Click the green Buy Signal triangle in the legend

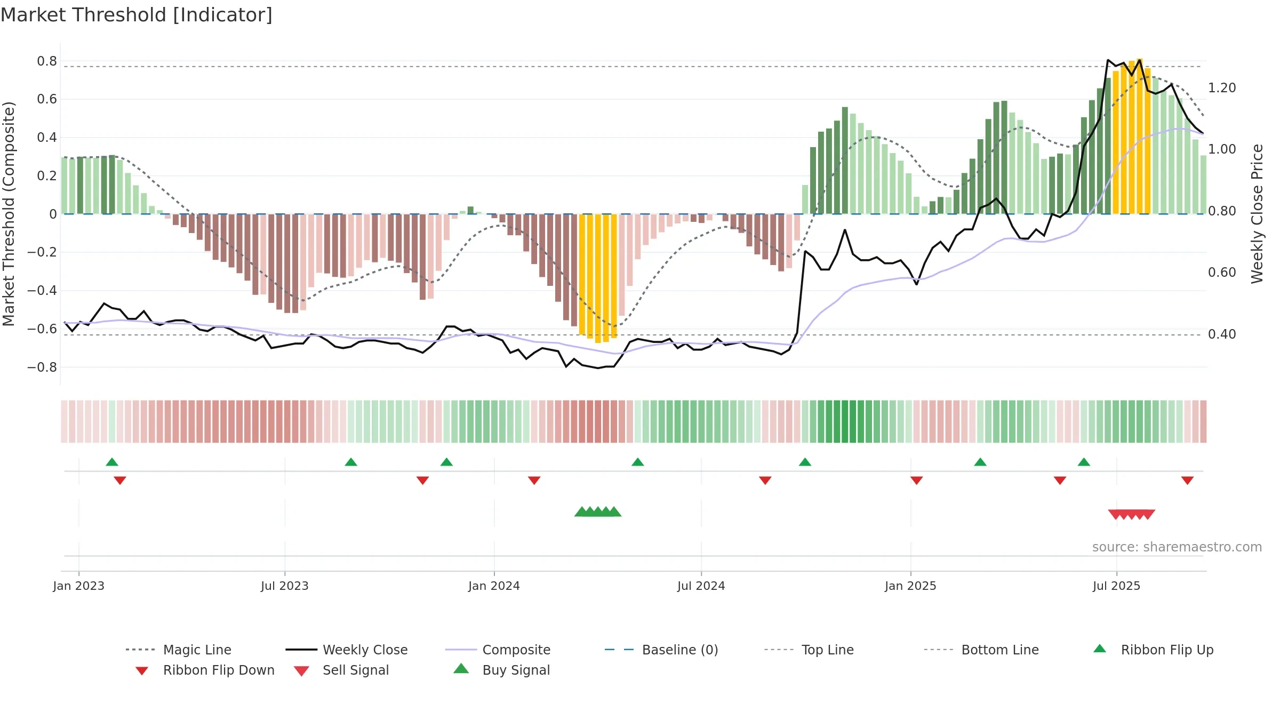click(x=461, y=669)
